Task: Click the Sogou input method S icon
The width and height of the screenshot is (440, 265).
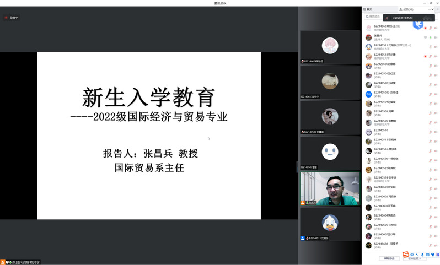Action: (405, 255)
